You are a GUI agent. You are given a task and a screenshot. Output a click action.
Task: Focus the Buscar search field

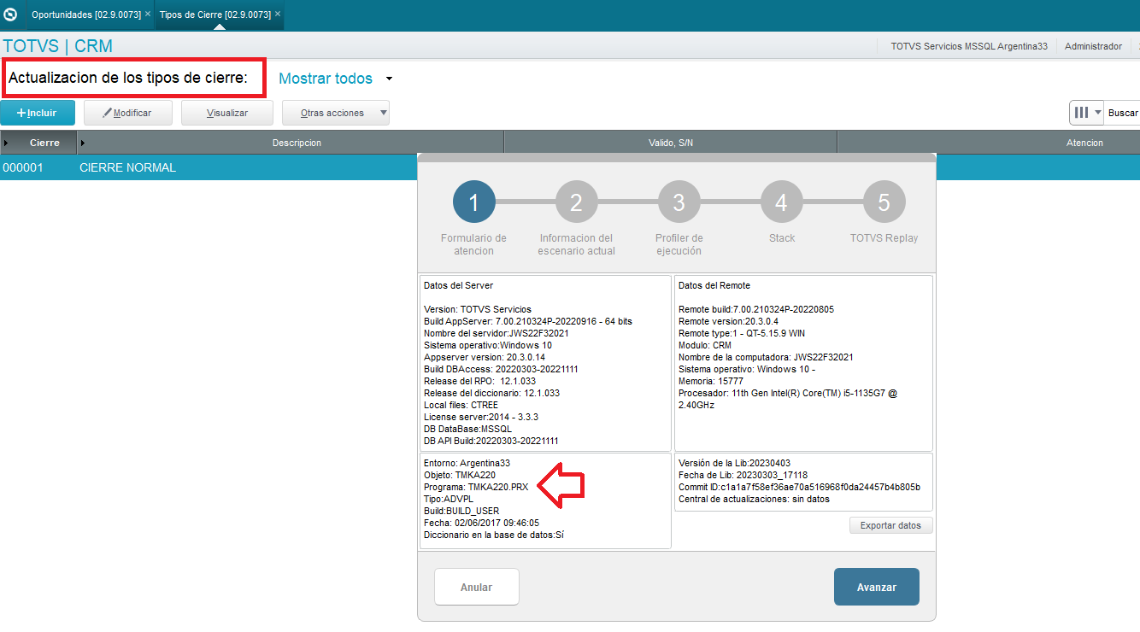[x=1124, y=113]
